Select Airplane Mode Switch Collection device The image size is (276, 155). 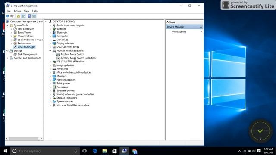78,58
